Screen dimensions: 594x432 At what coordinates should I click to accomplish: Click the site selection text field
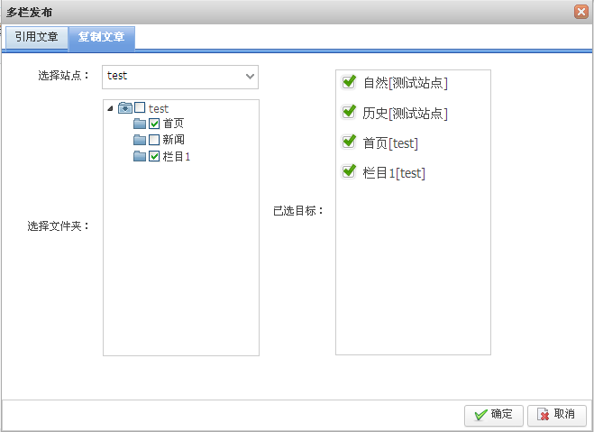coord(171,77)
